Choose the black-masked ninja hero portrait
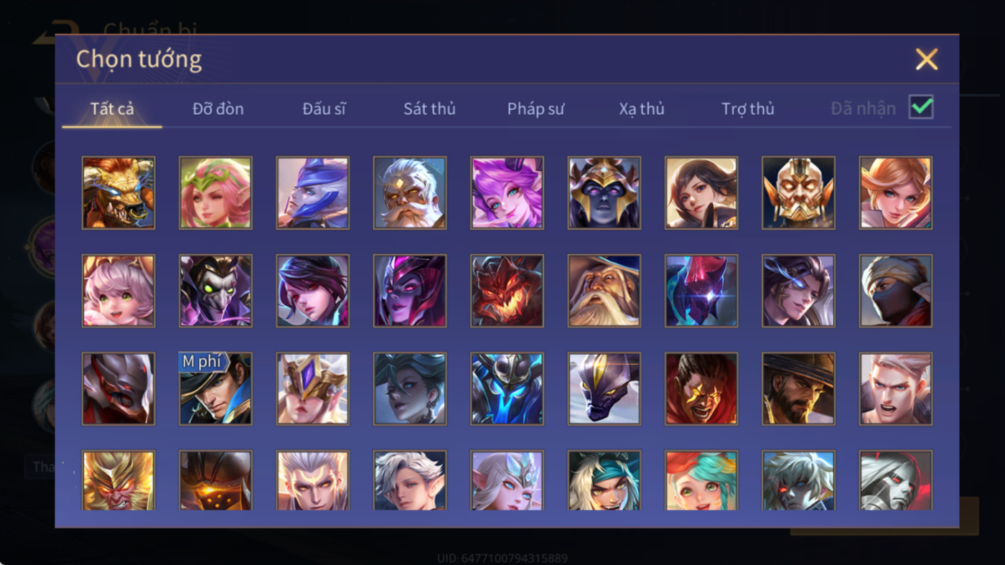This screenshot has height=565, width=1005. [896, 291]
